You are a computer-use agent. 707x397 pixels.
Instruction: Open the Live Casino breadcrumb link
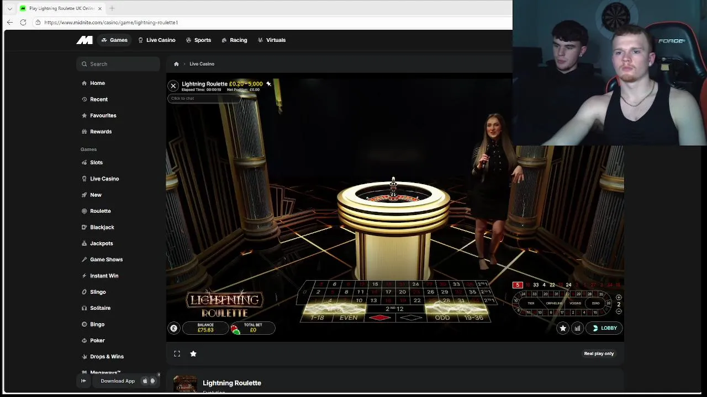202,64
